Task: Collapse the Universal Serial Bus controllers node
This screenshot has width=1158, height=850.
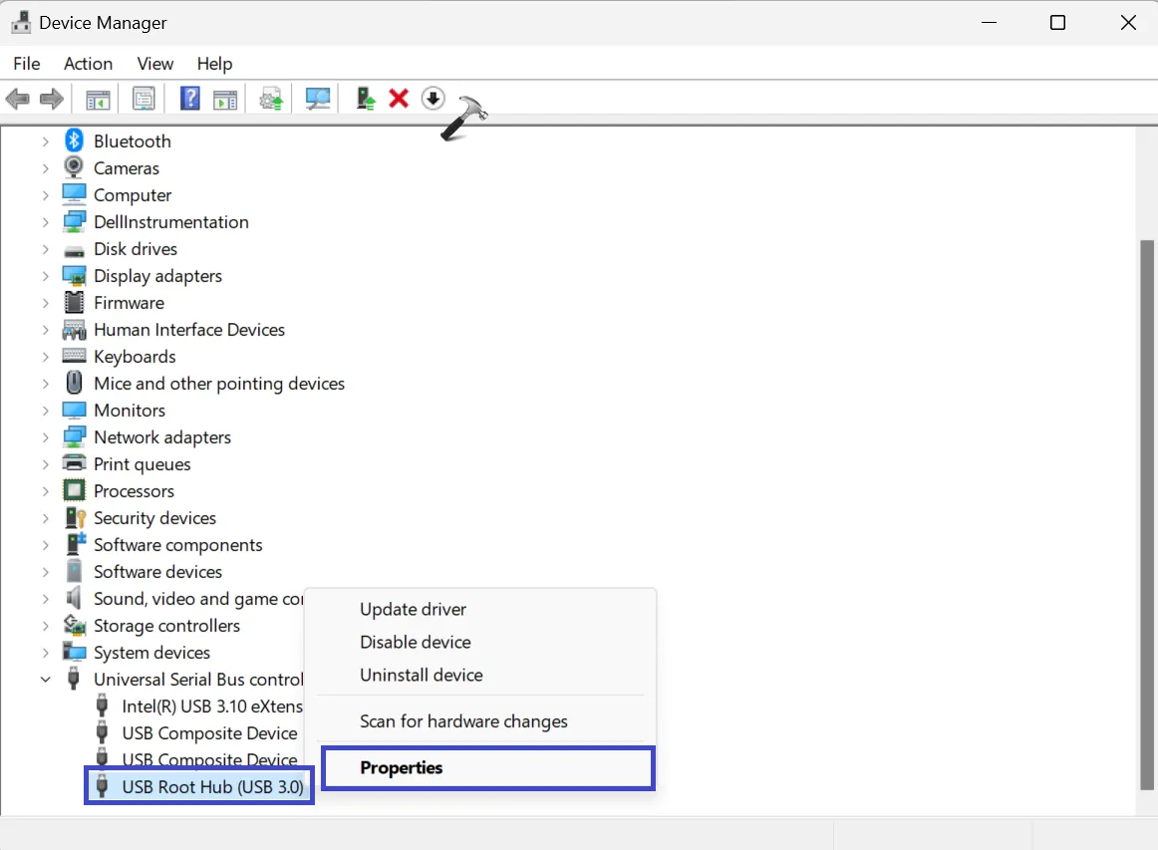Action: [46, 680]
